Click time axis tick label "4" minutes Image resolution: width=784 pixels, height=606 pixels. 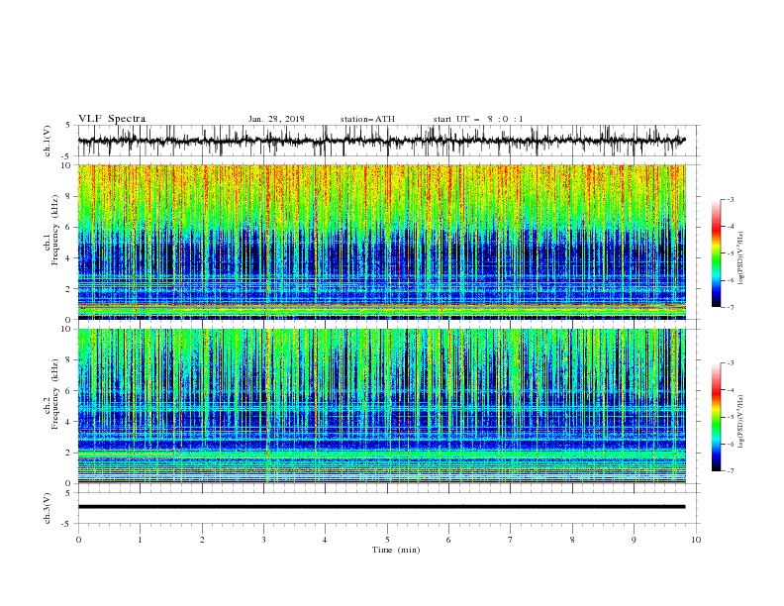(x=325, y=540)
